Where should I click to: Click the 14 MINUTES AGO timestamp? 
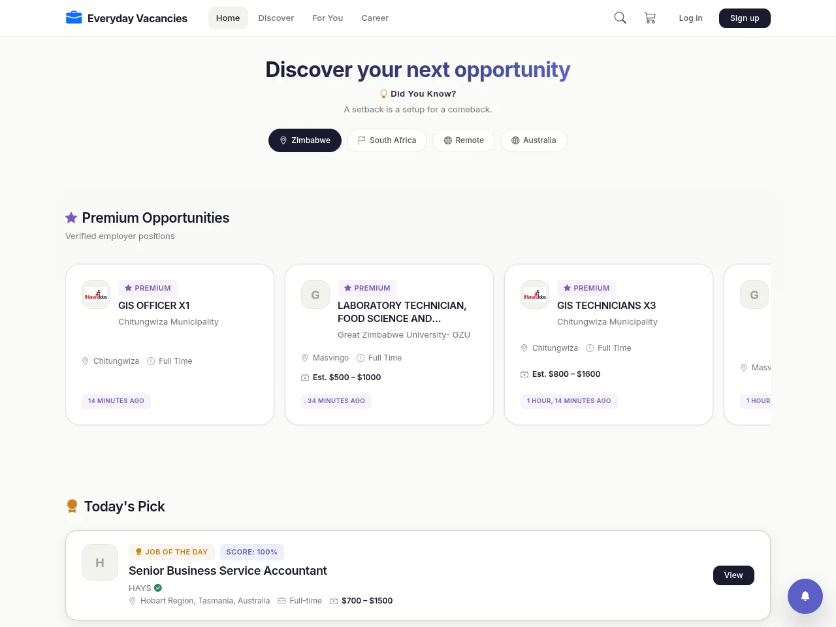coord(116,401)
